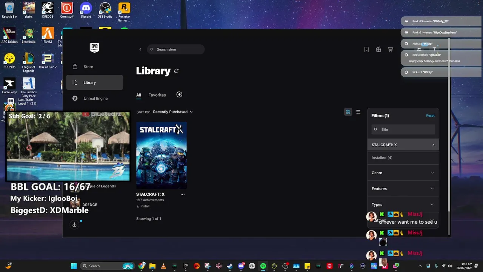
Task: Open ARC Raiders desktop shortcut
Action: point(9,35)
